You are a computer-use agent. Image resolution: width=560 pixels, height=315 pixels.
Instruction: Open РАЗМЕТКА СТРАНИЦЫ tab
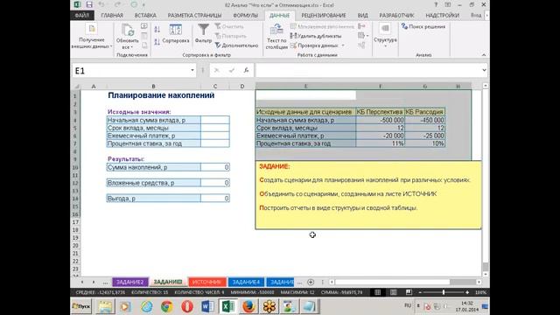pyautogui.click(x=194, y=16)
